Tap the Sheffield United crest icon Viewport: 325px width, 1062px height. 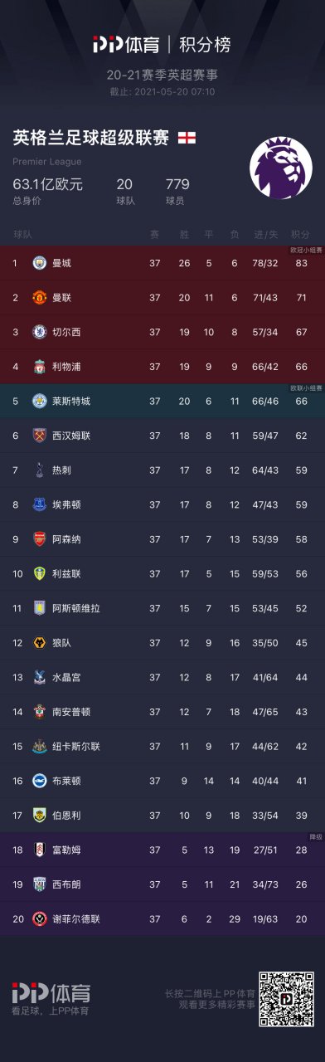(x=39, y=918)
